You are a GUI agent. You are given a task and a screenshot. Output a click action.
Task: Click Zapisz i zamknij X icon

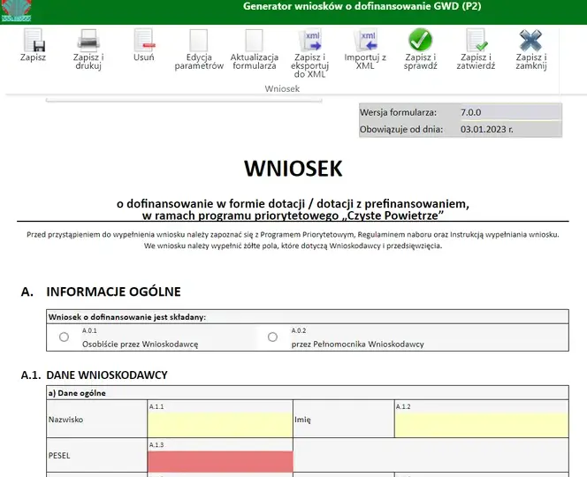click(530, 41)
